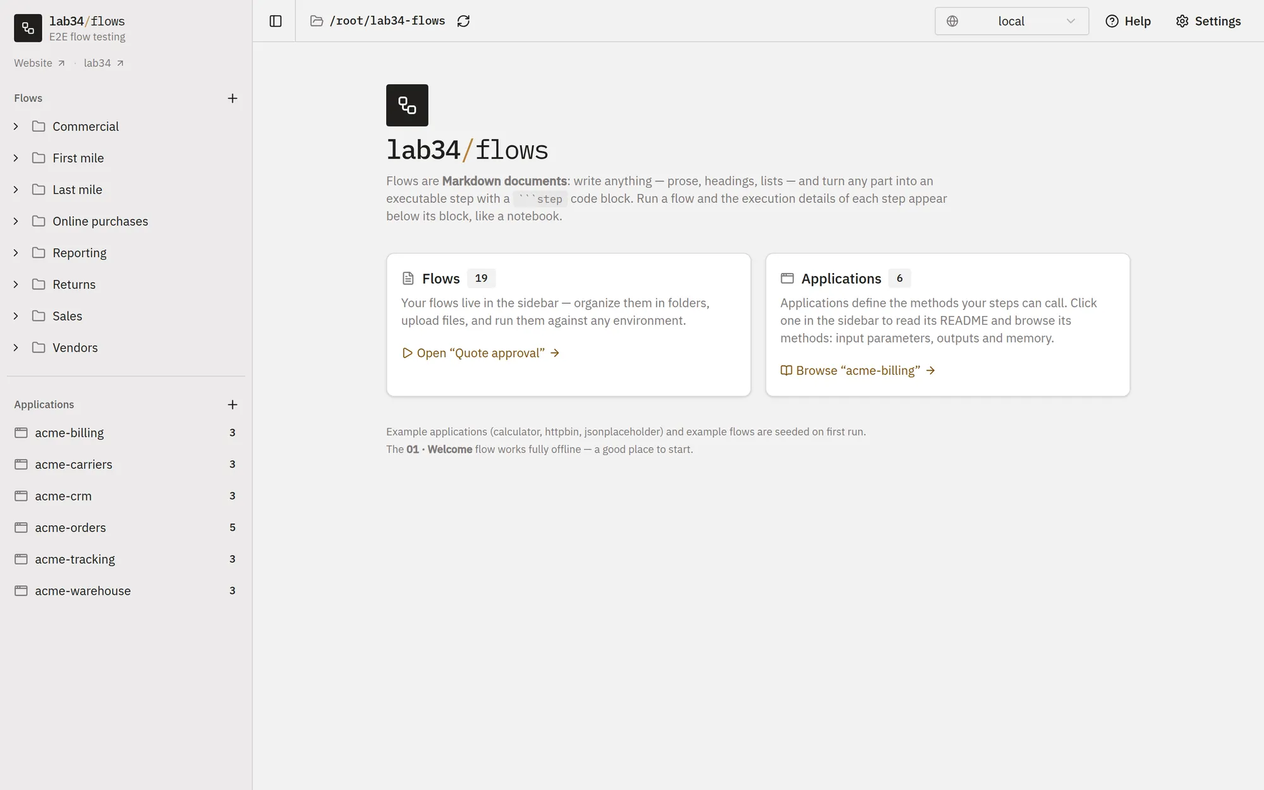
Task: Click the Applications card title
Action: (x=841, y=279)
